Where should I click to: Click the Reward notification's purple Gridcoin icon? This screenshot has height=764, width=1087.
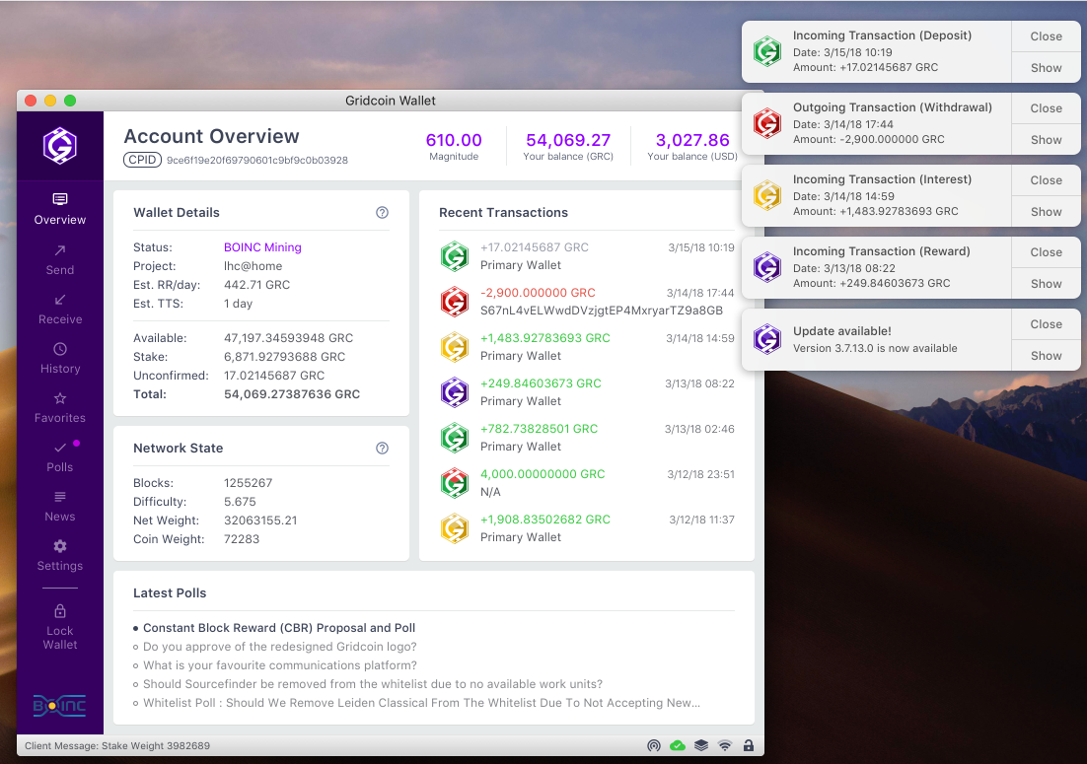tap(767, 267)
